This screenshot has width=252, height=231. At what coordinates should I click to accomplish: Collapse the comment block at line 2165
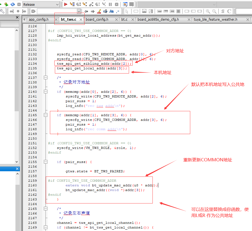[46, 209]
